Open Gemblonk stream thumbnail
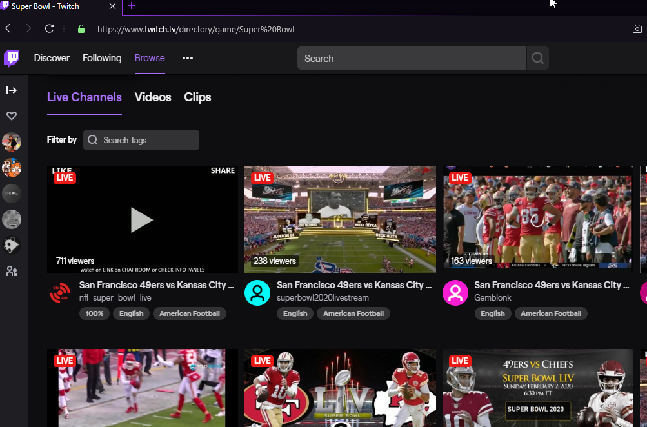647x427 pixels. 537,220
